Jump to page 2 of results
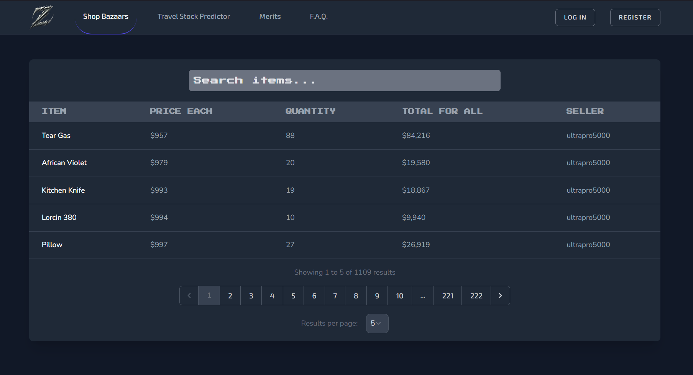 coord(230,296)
